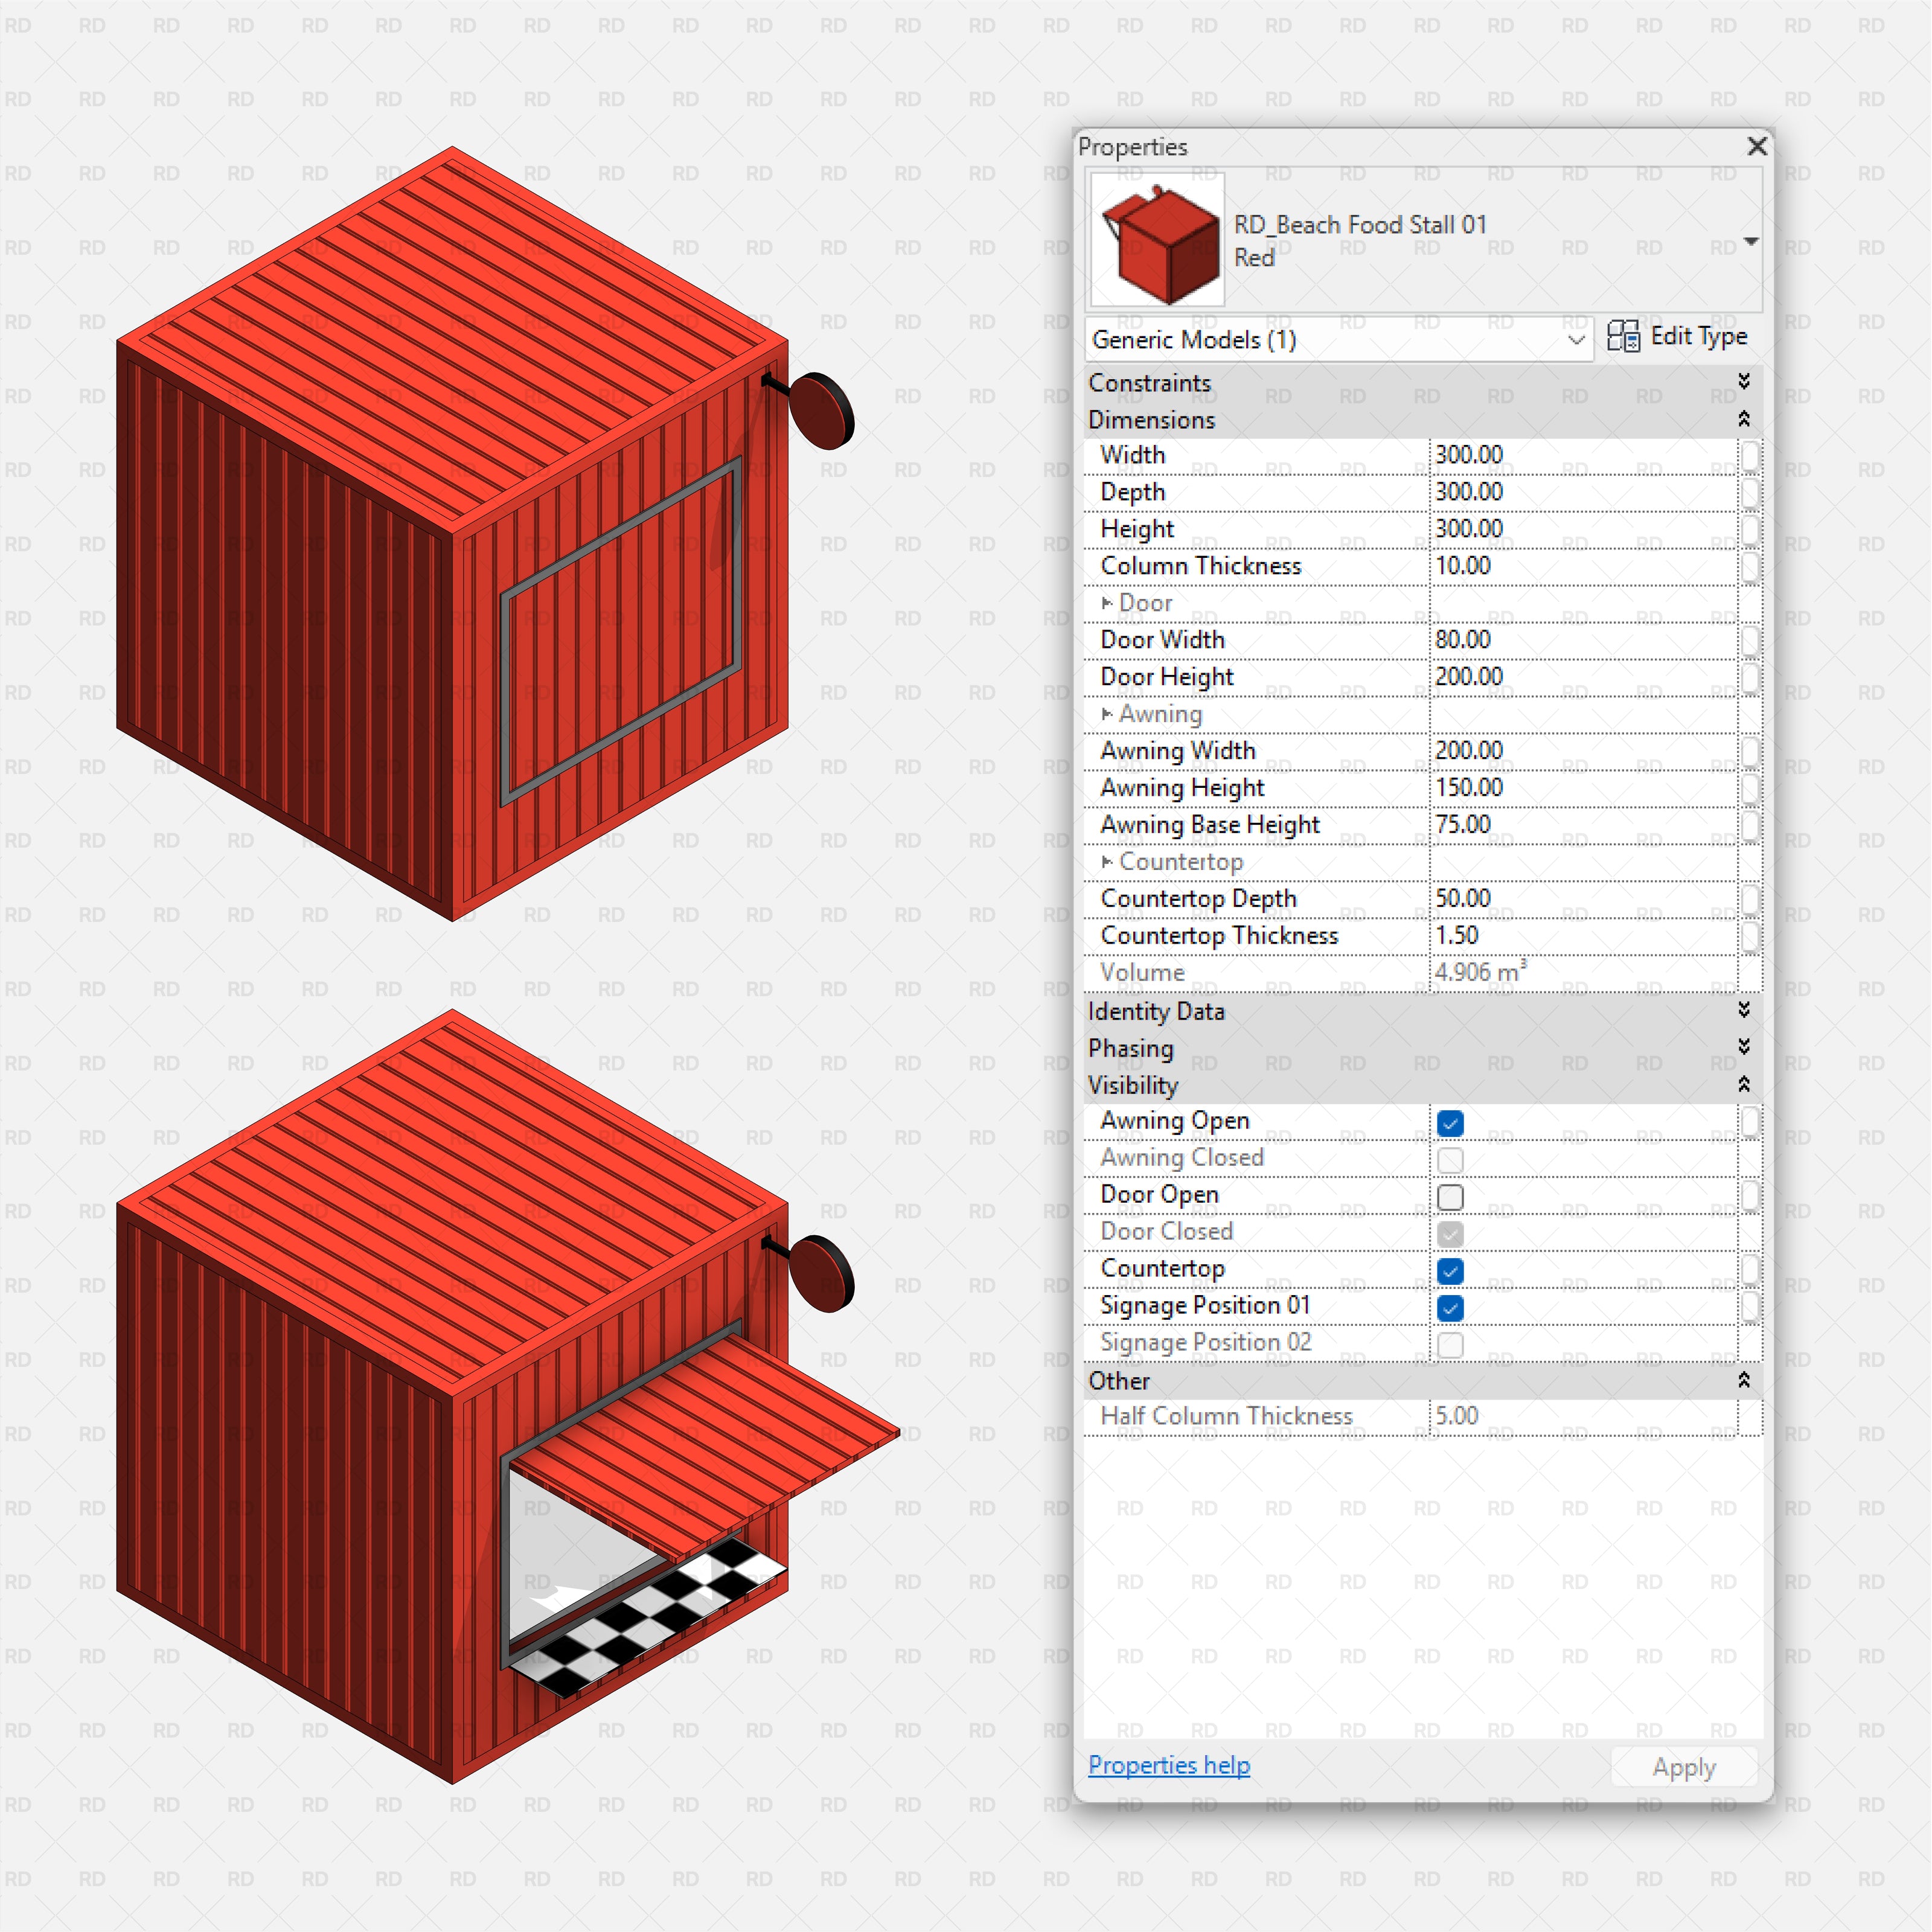
Task: Enable the Door Open checkbox
Action: point(1450,1197)
